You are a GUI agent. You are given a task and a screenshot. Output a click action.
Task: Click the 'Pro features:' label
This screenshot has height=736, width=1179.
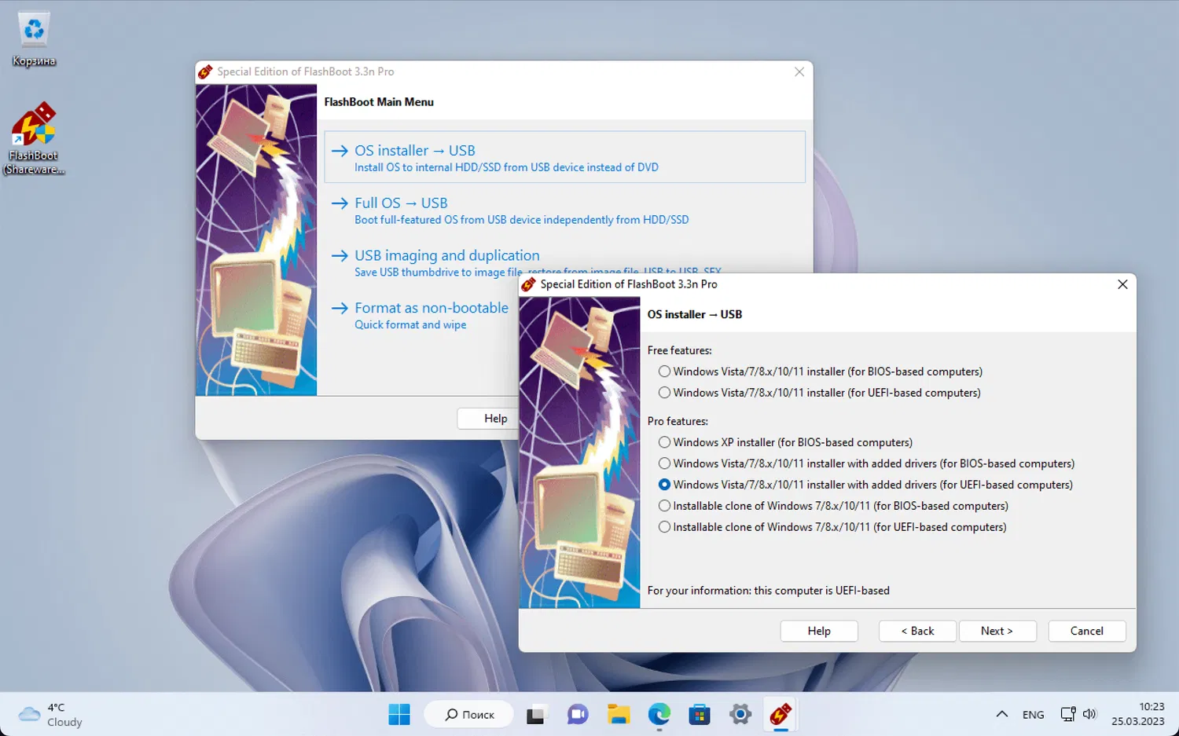pyautogui.click(x=678, y=421)
